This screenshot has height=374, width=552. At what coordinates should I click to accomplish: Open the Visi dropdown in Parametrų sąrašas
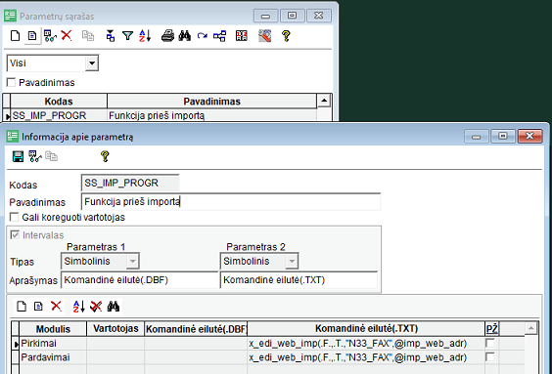(x=92, y=63)
